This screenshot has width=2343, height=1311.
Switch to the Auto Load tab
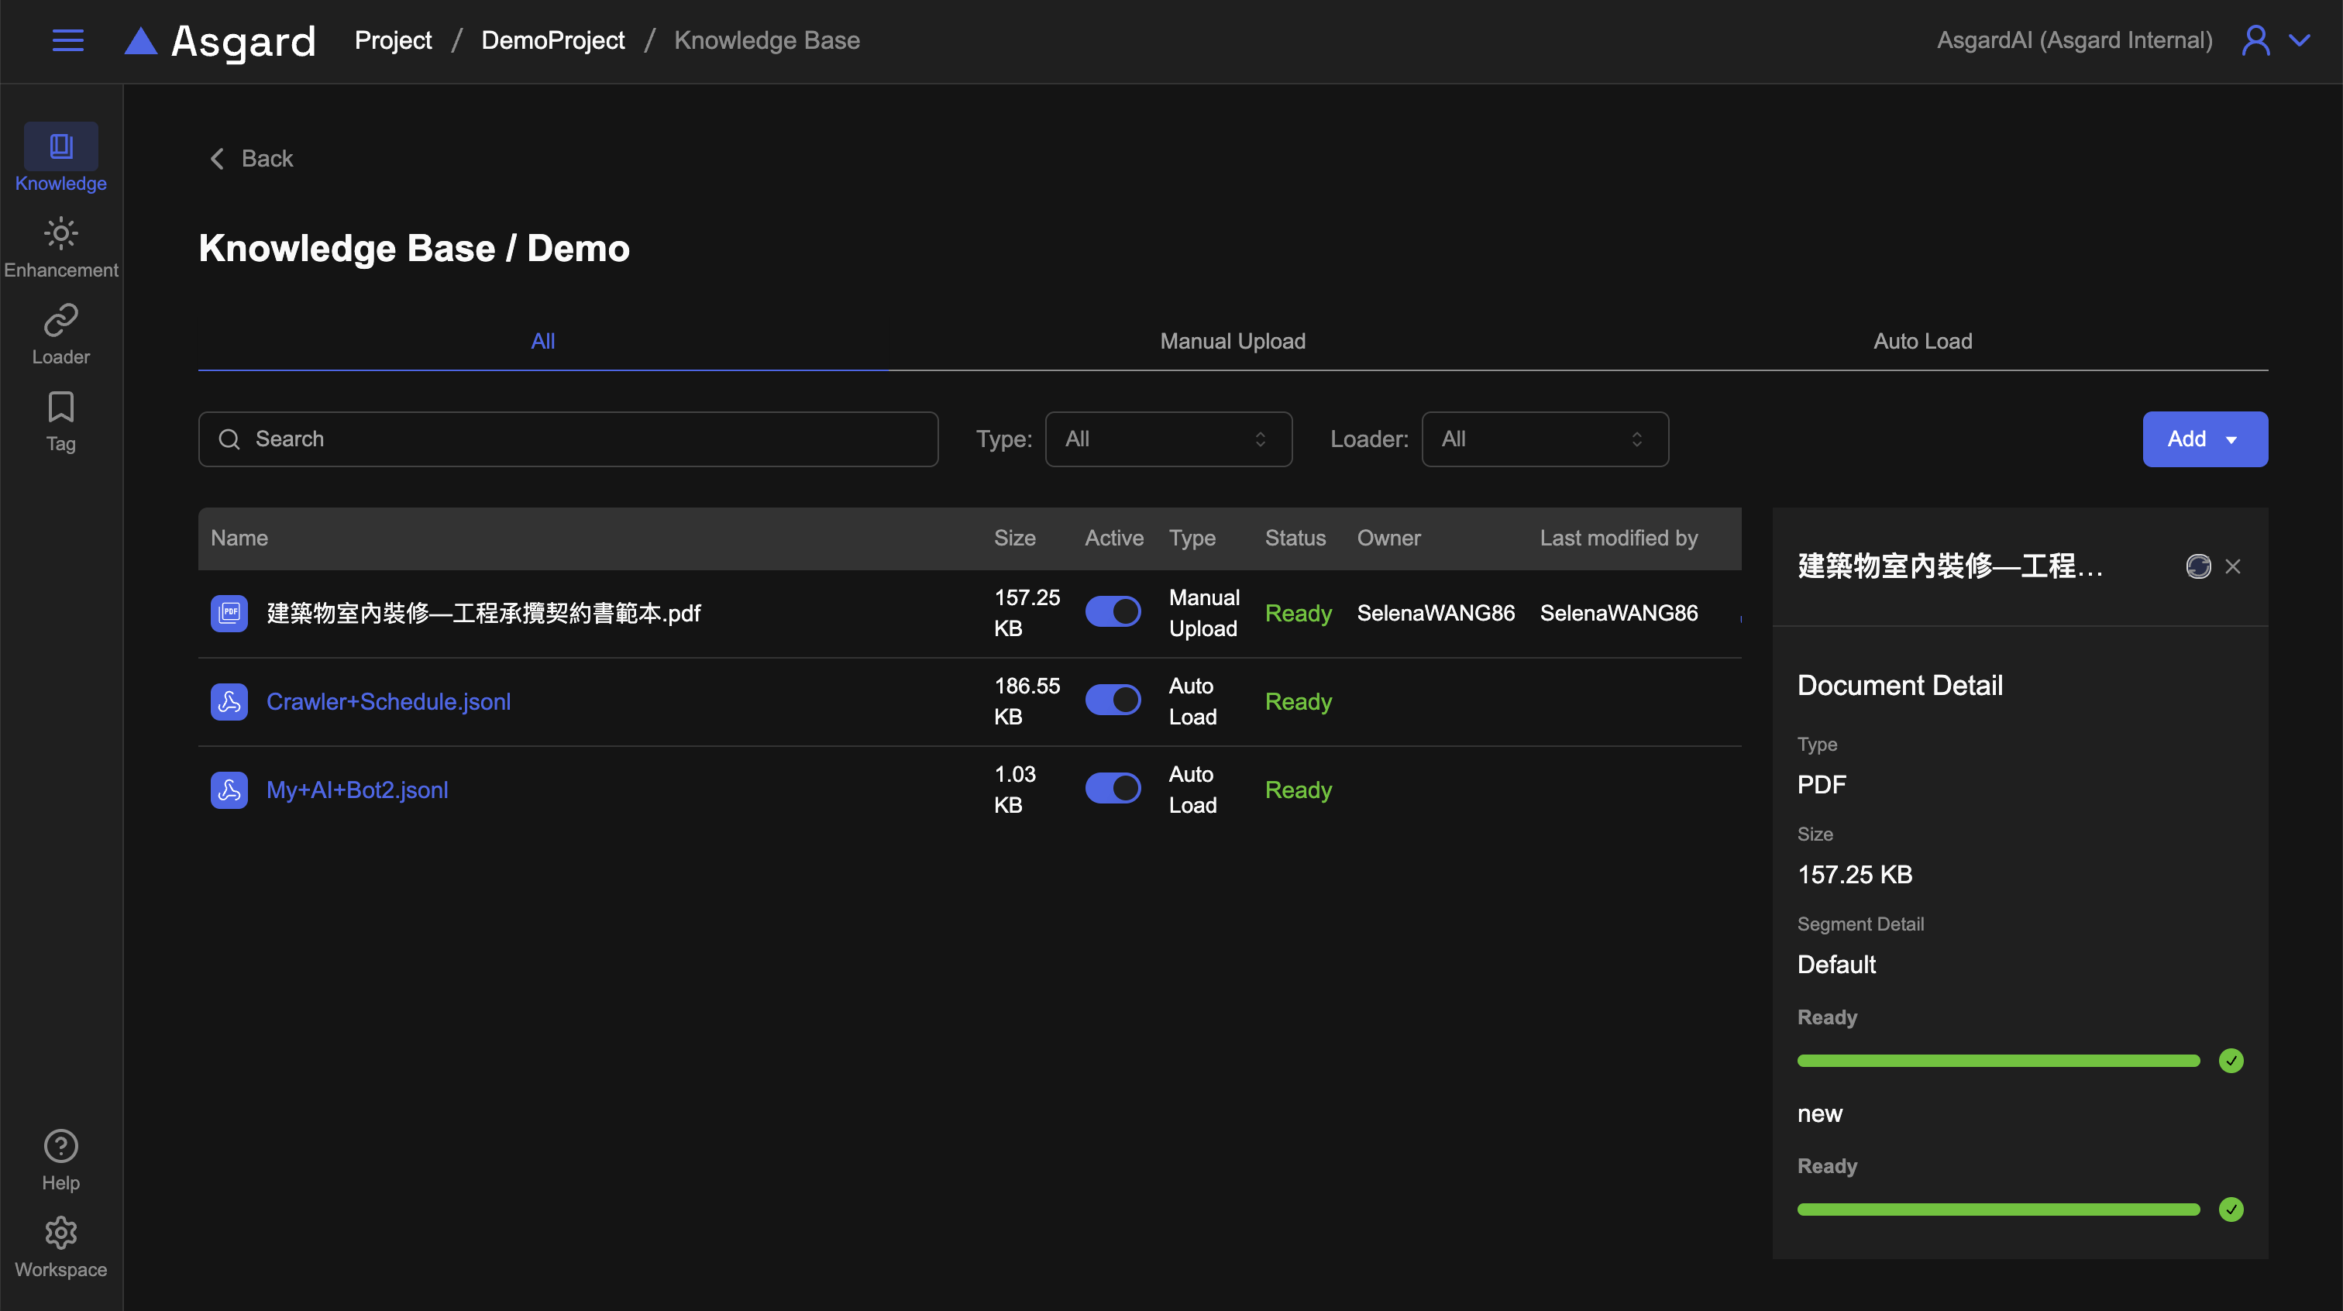[x=1922, y=341]
